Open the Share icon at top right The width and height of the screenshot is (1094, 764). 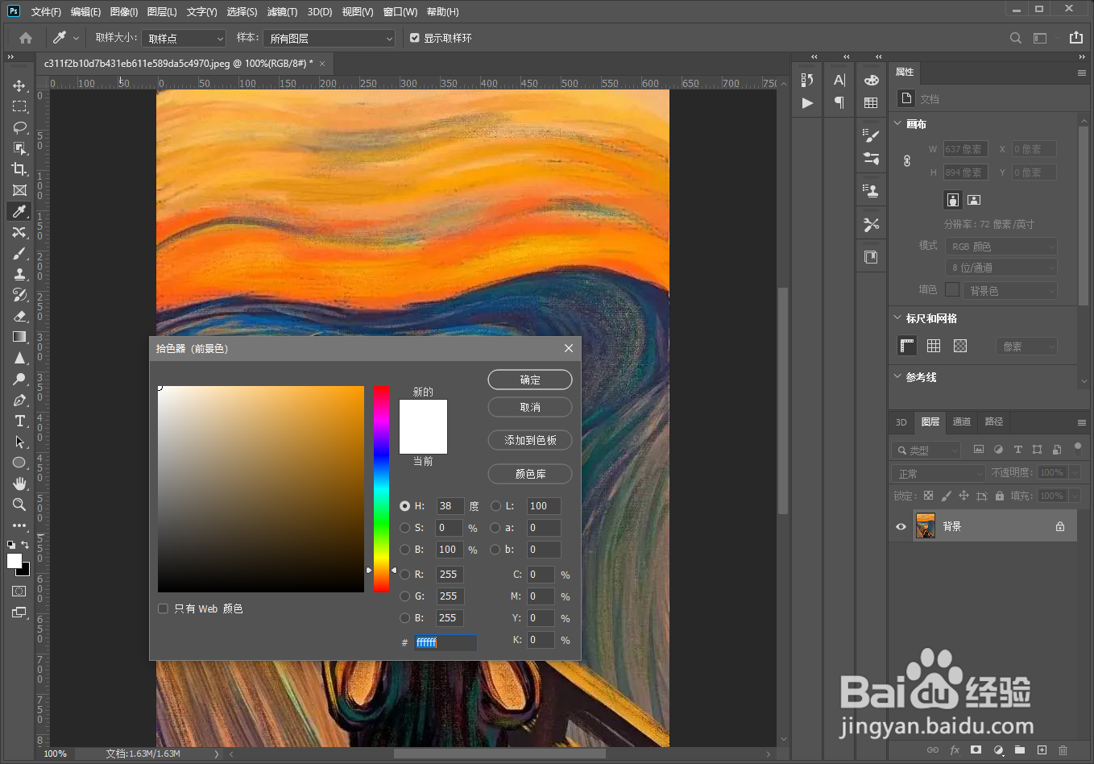[1076, 38]
